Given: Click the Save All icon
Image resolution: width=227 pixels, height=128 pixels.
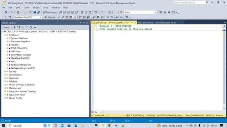Looking at the screenshot, I should pos(39,12).
